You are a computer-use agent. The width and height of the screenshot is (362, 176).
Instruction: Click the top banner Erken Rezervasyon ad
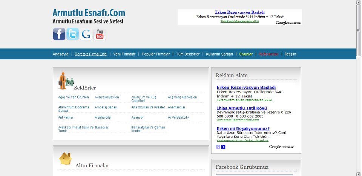click(240, 12)
